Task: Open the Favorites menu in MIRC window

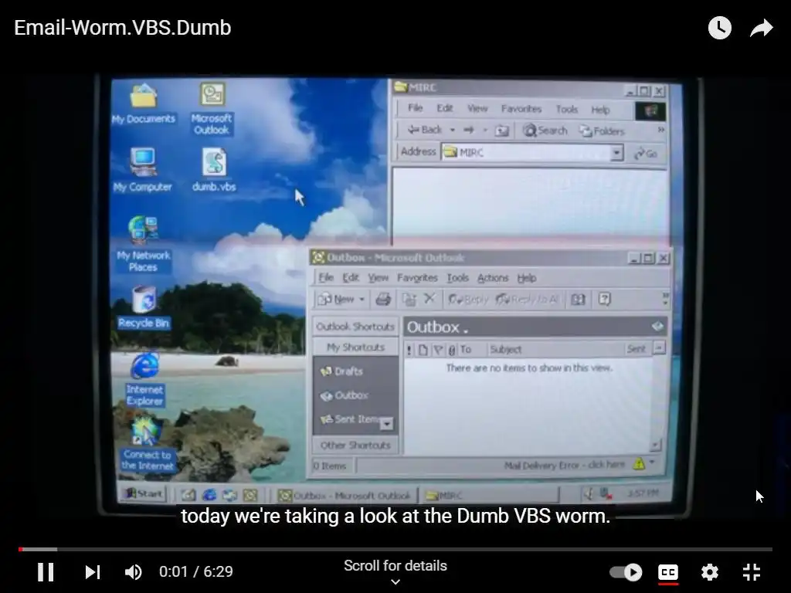Action: tap(521, 109)
